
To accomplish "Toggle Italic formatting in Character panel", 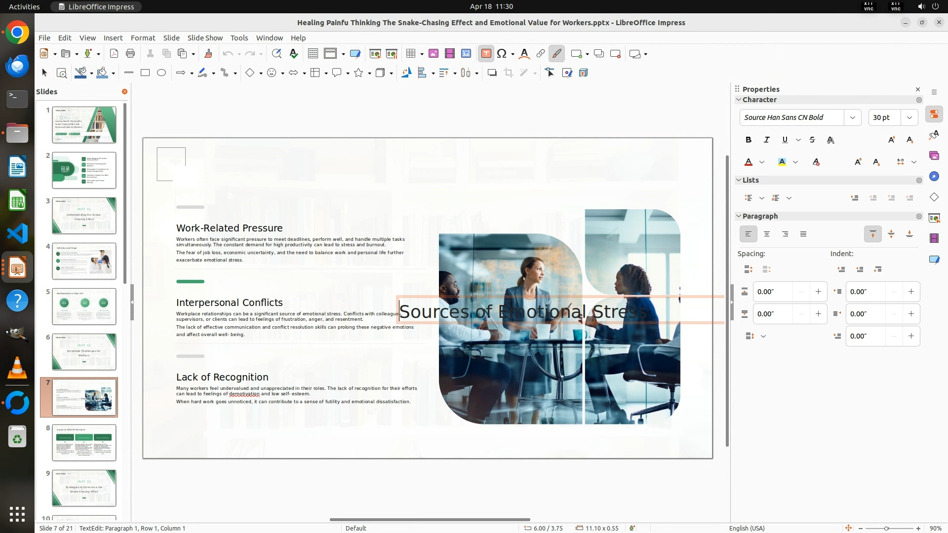I will (x=767, y=140).
